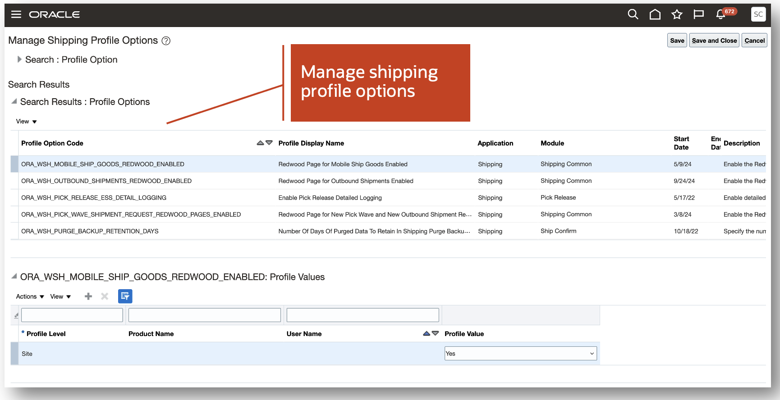Click the Profile Level filter field
The height and width of the screenshot is (400, 780).
72,315
